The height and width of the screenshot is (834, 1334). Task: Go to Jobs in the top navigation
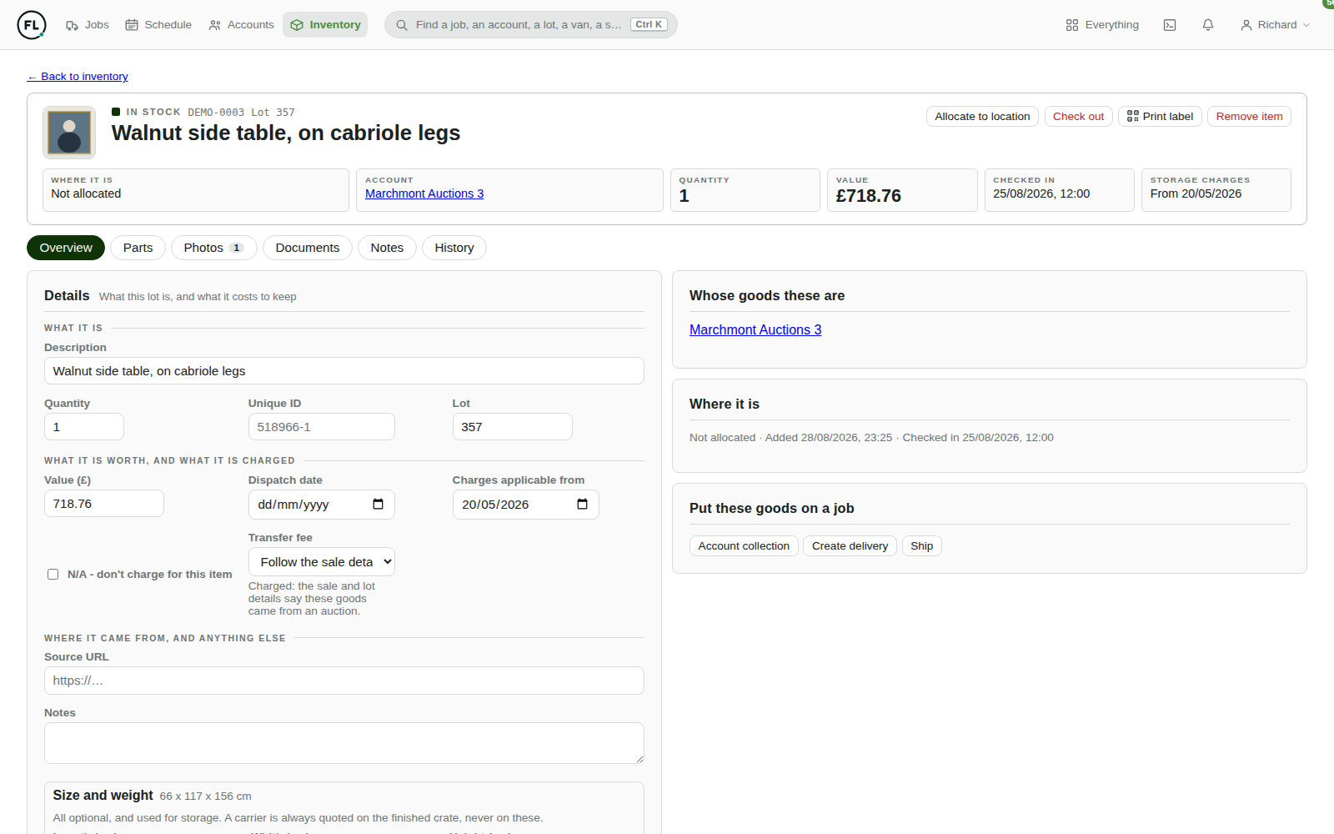point(88,25)
